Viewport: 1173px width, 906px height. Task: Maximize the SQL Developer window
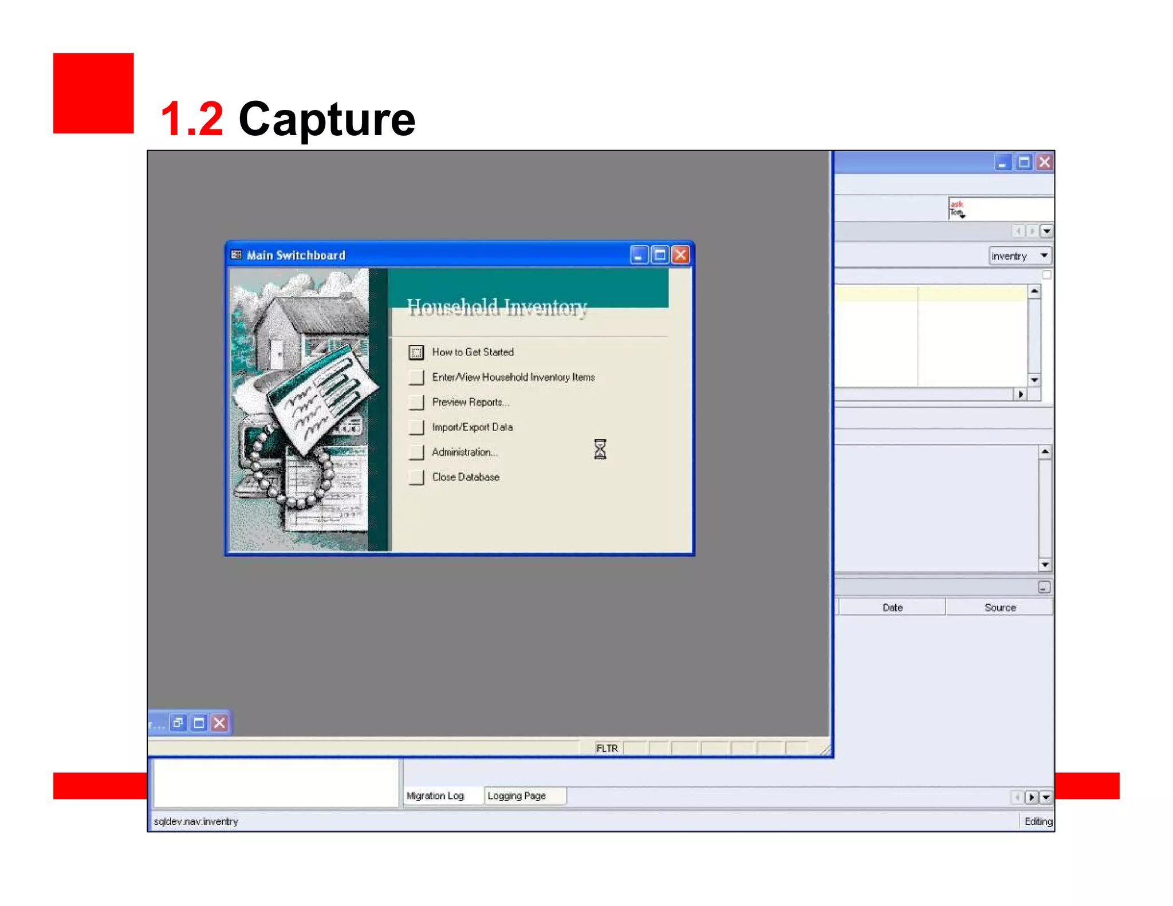point(1024,162)
